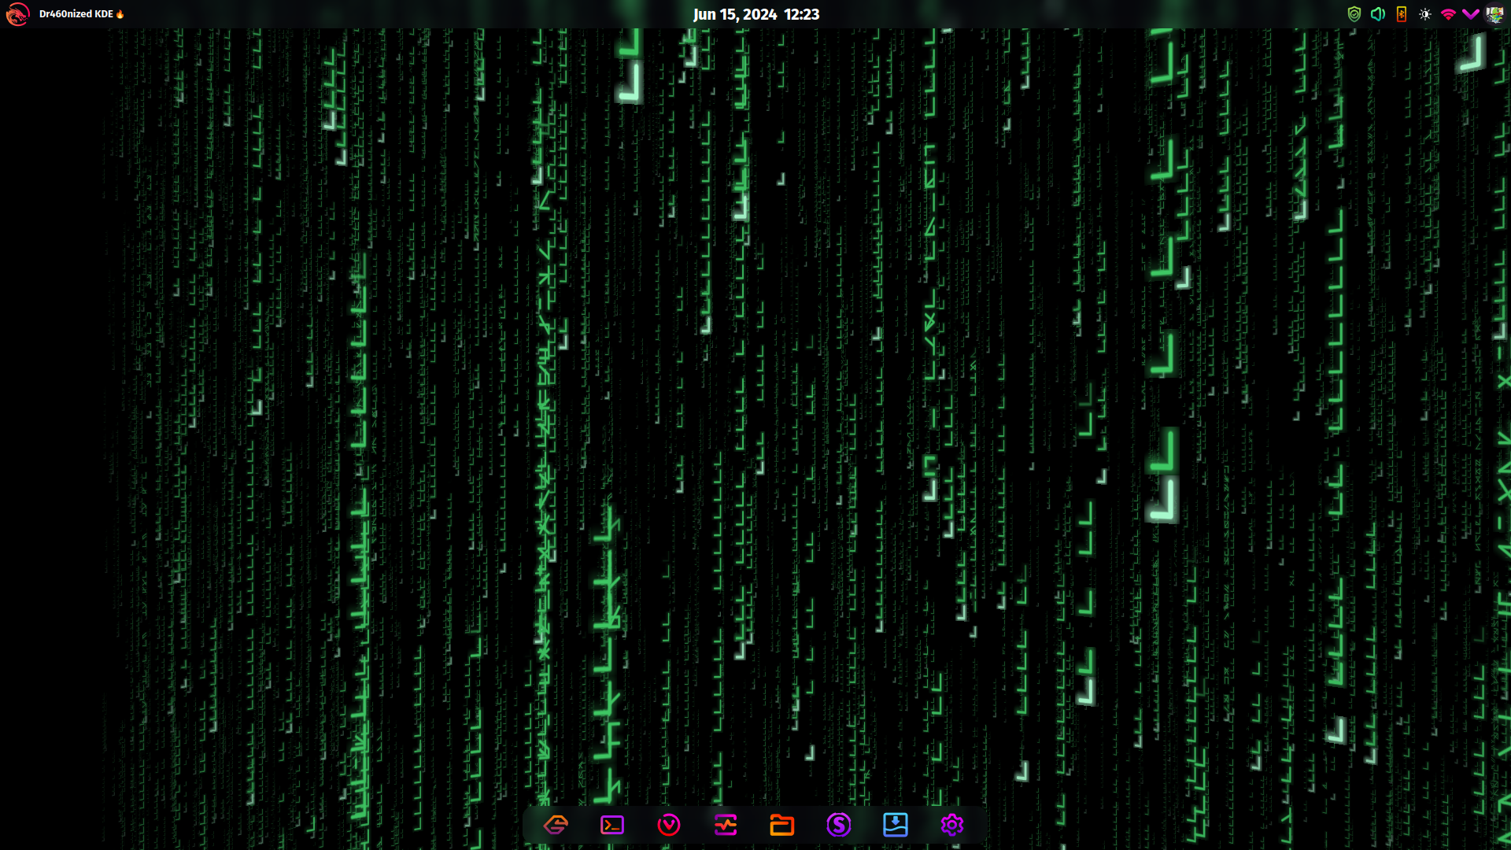Open the Vivaldi browser dock icon

tap(669, 825)
